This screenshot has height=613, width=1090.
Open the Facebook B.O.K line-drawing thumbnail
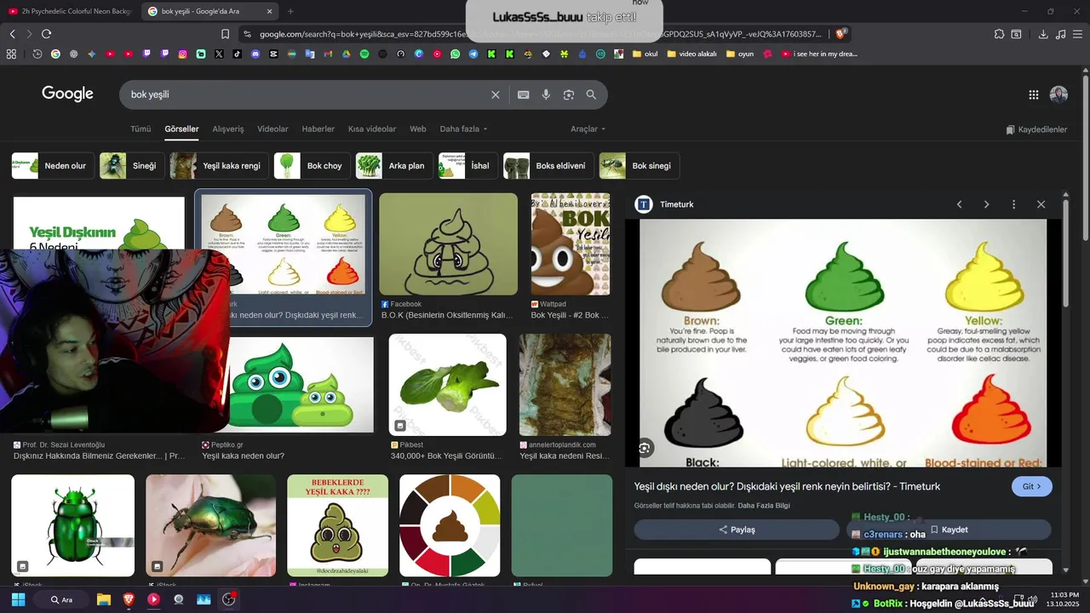(x=448, y=244)
